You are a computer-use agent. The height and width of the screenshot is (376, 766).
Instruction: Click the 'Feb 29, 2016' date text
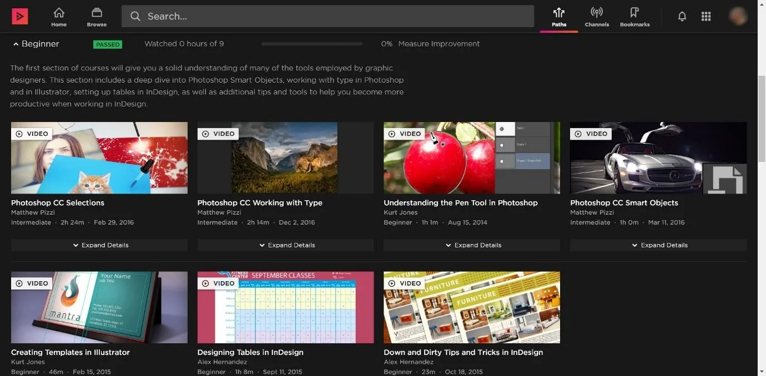(114, 222)
